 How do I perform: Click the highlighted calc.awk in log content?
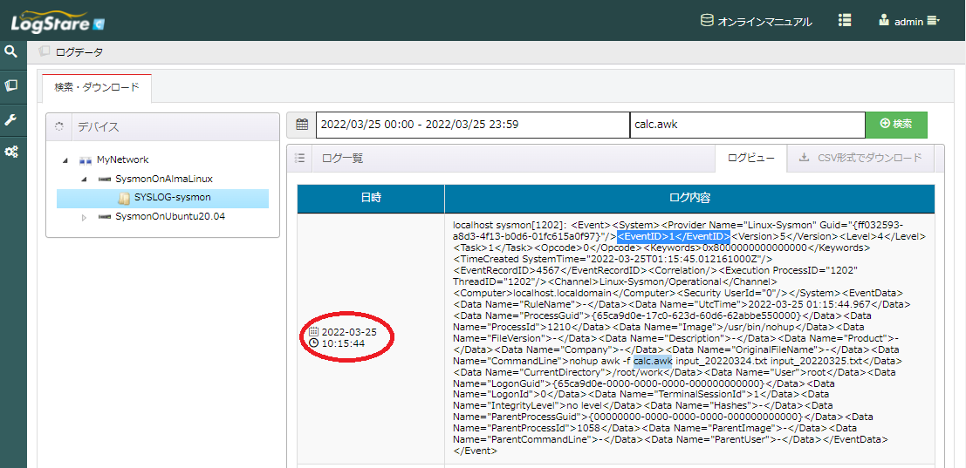pos(653,360)
